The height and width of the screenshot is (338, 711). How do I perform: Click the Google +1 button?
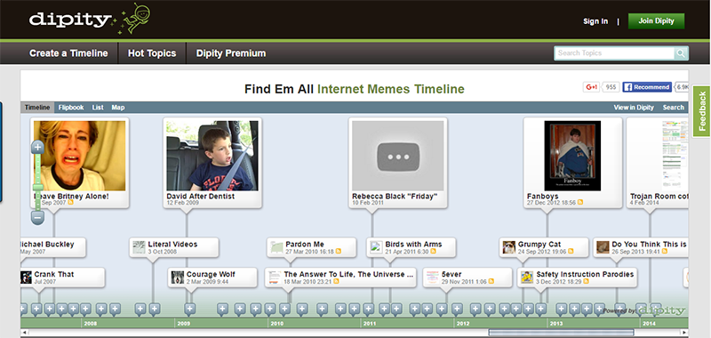point(591,86)
